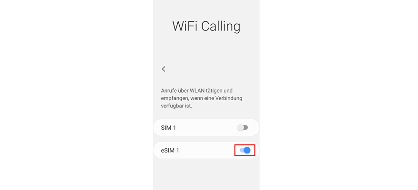Open the eSIM 1 row card
Viewport: 418px width, 190px height.
[206, 150]
